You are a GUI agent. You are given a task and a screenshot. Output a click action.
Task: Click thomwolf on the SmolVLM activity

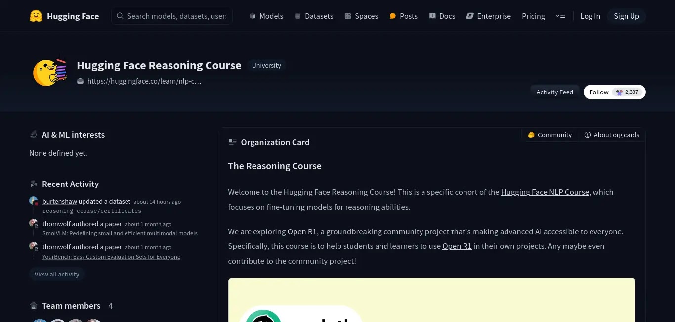(56, 224)
